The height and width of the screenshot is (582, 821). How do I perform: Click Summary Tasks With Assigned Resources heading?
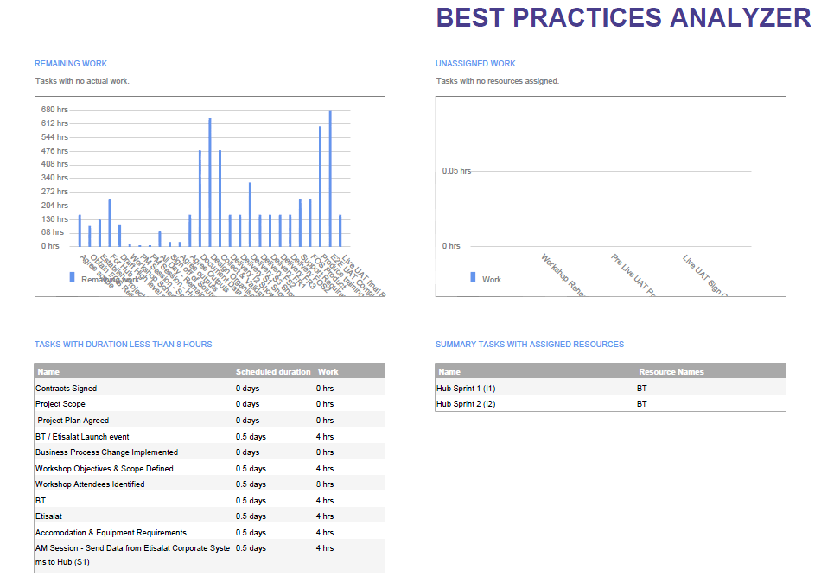(x=529, y=345)
